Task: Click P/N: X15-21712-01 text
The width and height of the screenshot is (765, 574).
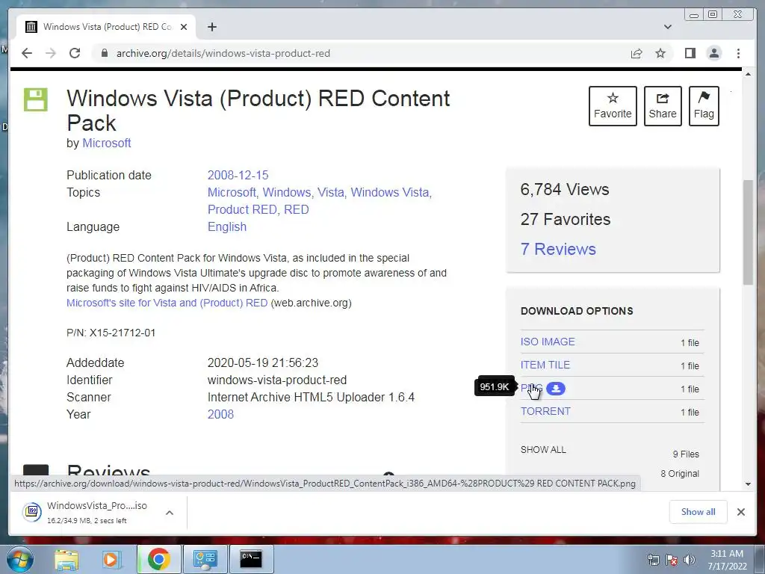Action: (111, 333)
